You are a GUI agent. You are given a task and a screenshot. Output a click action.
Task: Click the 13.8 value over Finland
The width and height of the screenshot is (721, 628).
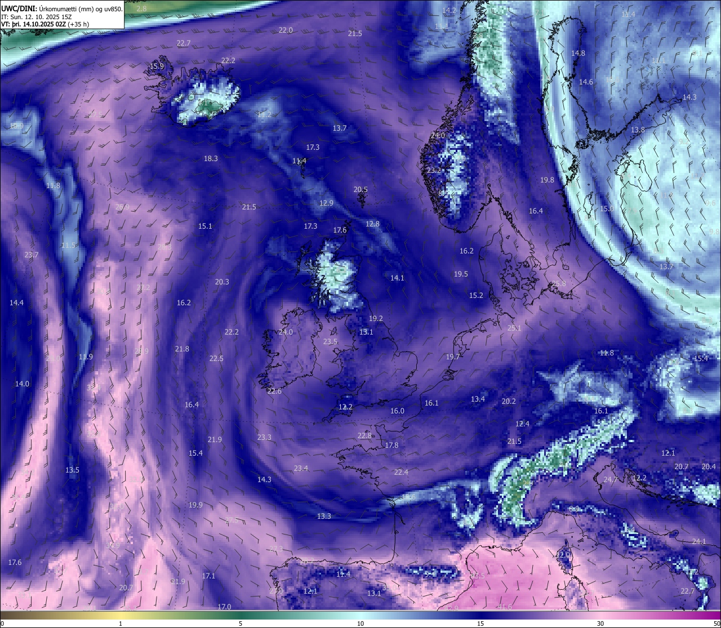pyautogui.click(x=638, y=130)
